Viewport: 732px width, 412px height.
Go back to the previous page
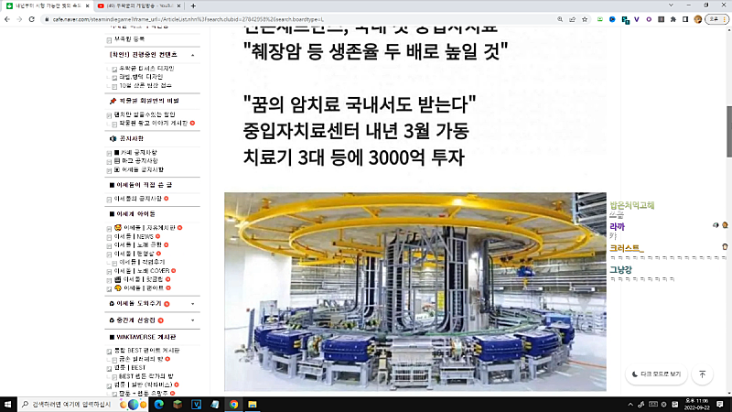7,19
